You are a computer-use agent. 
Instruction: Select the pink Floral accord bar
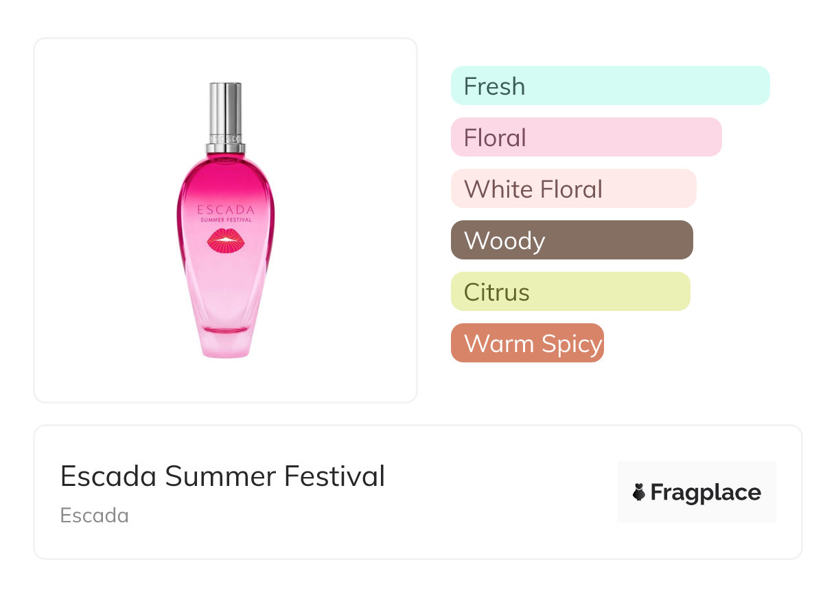[585, 137]
